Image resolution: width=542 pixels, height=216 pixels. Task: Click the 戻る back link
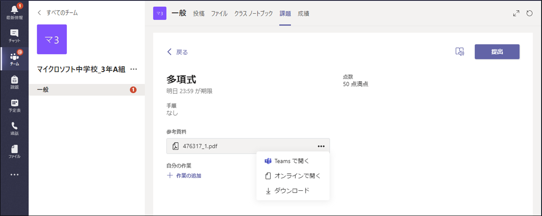[178, 52]
